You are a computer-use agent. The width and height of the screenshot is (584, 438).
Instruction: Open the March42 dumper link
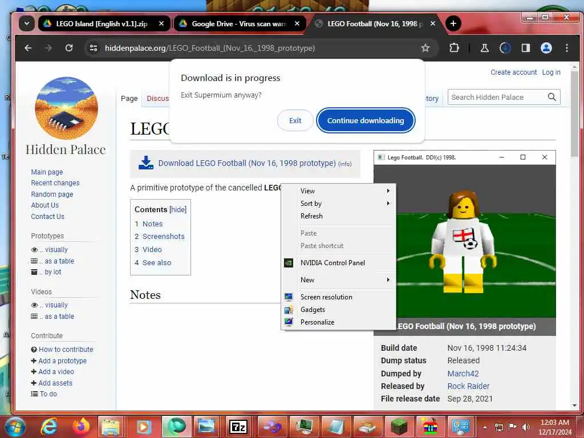pyautogui.click(x=463, y=374)
